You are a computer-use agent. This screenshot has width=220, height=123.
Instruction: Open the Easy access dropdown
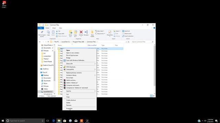[100, 33]
